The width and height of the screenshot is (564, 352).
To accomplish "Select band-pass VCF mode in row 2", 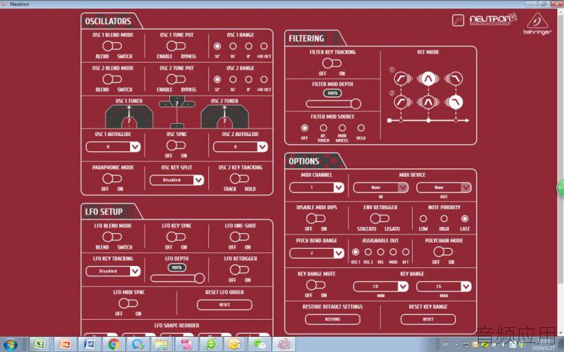I will click(x=428, y=102).
